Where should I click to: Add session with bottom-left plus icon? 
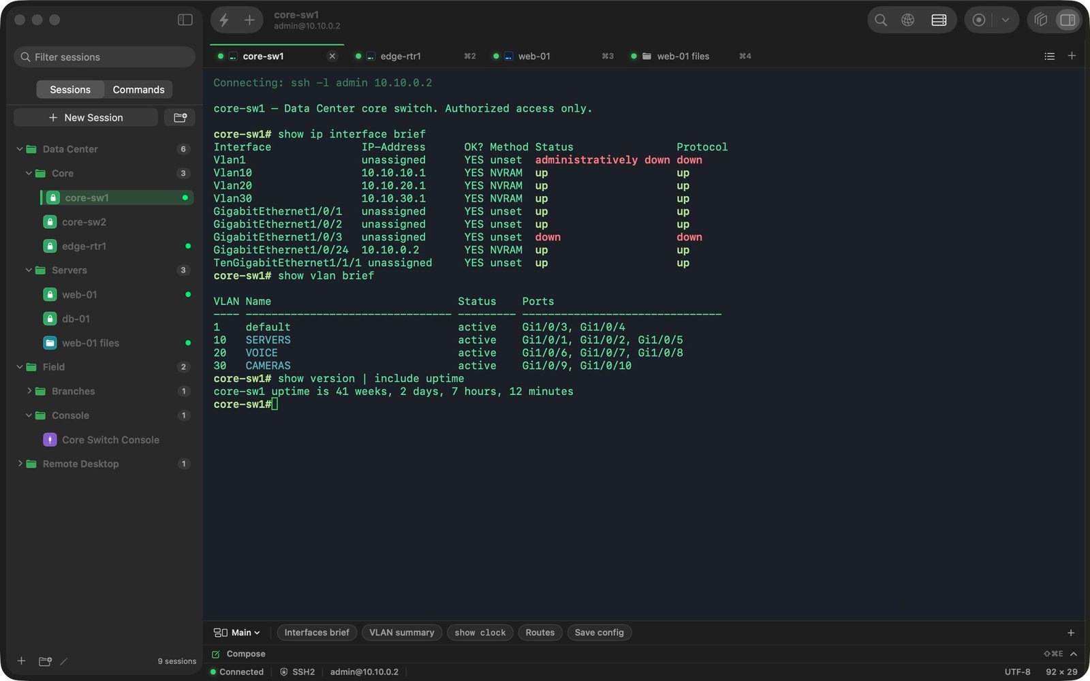coord(22,661)
